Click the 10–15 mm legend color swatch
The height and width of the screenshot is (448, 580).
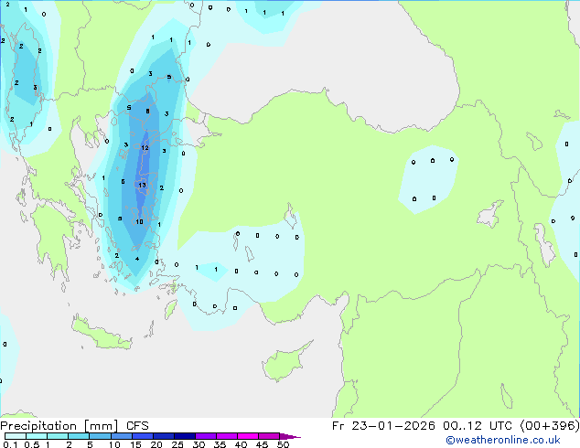[x=121, y=436]
